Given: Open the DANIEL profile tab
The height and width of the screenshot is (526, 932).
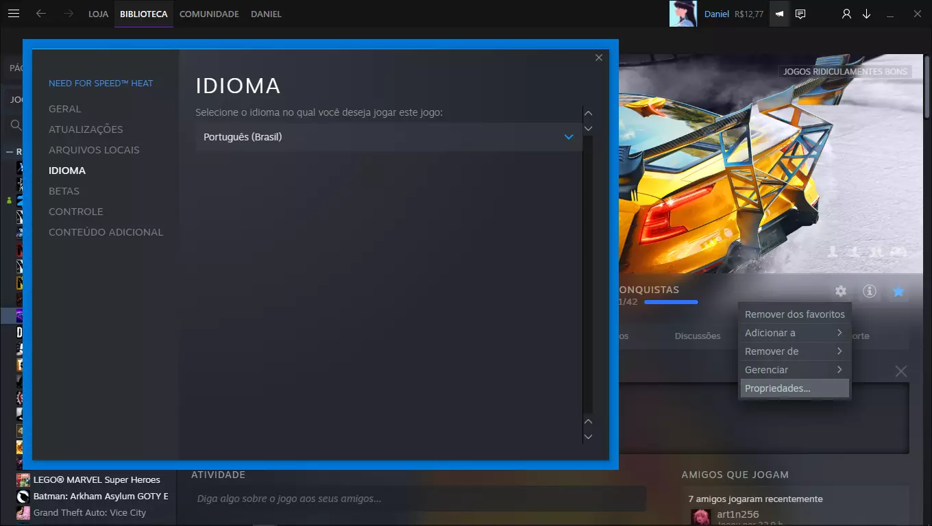Looking at the screenshot, I should click(x=266, y=14).
